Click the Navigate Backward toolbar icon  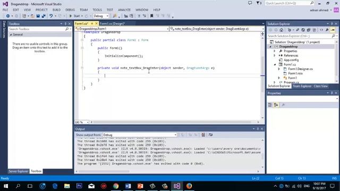coord(8,16)
